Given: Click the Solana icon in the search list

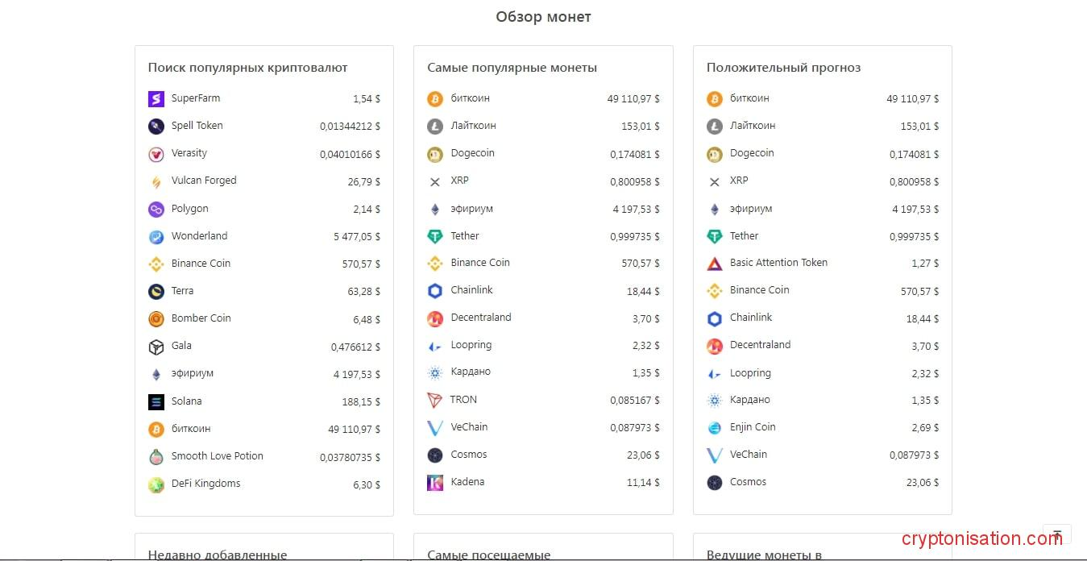Looking at the screenshot, I should [156, 401].
